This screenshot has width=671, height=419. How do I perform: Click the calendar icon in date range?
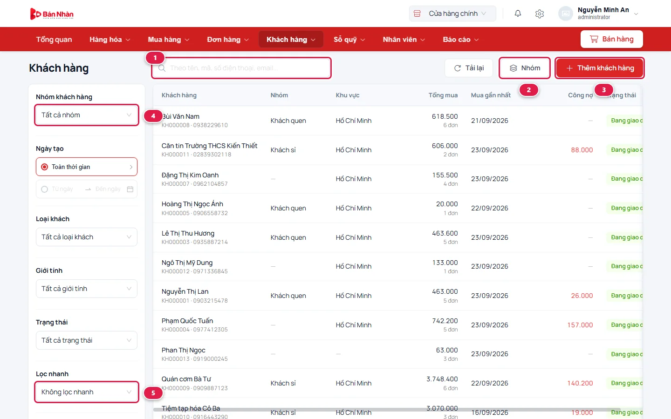[130, 189]
